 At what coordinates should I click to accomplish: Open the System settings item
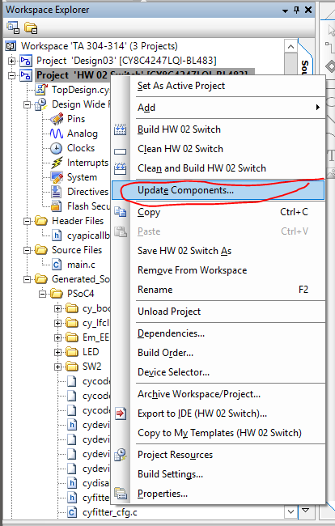pyautogui.click(x=82, y=177)
